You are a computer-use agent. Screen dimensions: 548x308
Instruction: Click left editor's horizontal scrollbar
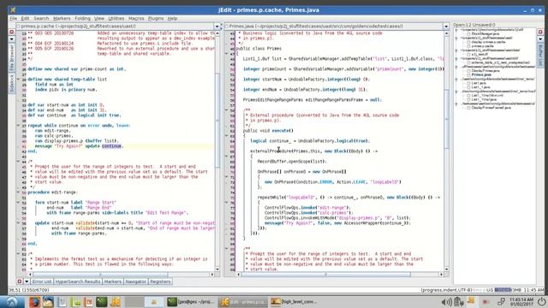(121, 275)
